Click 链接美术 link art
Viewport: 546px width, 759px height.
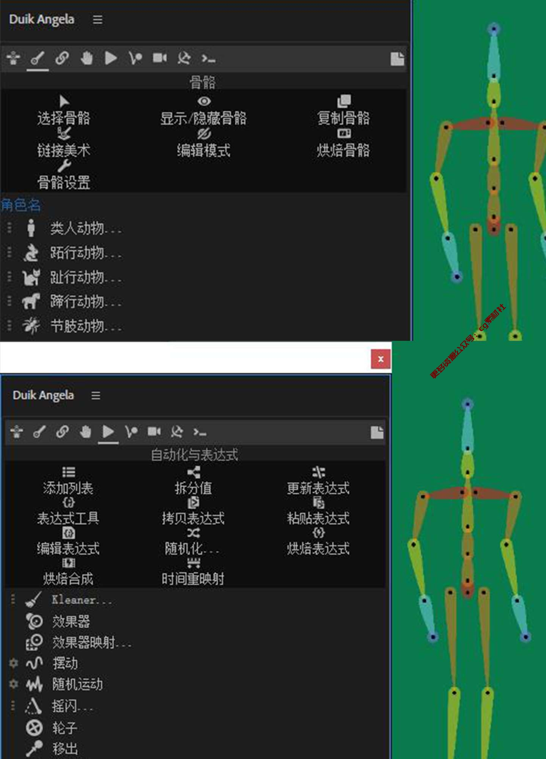(x=64, y=143)
